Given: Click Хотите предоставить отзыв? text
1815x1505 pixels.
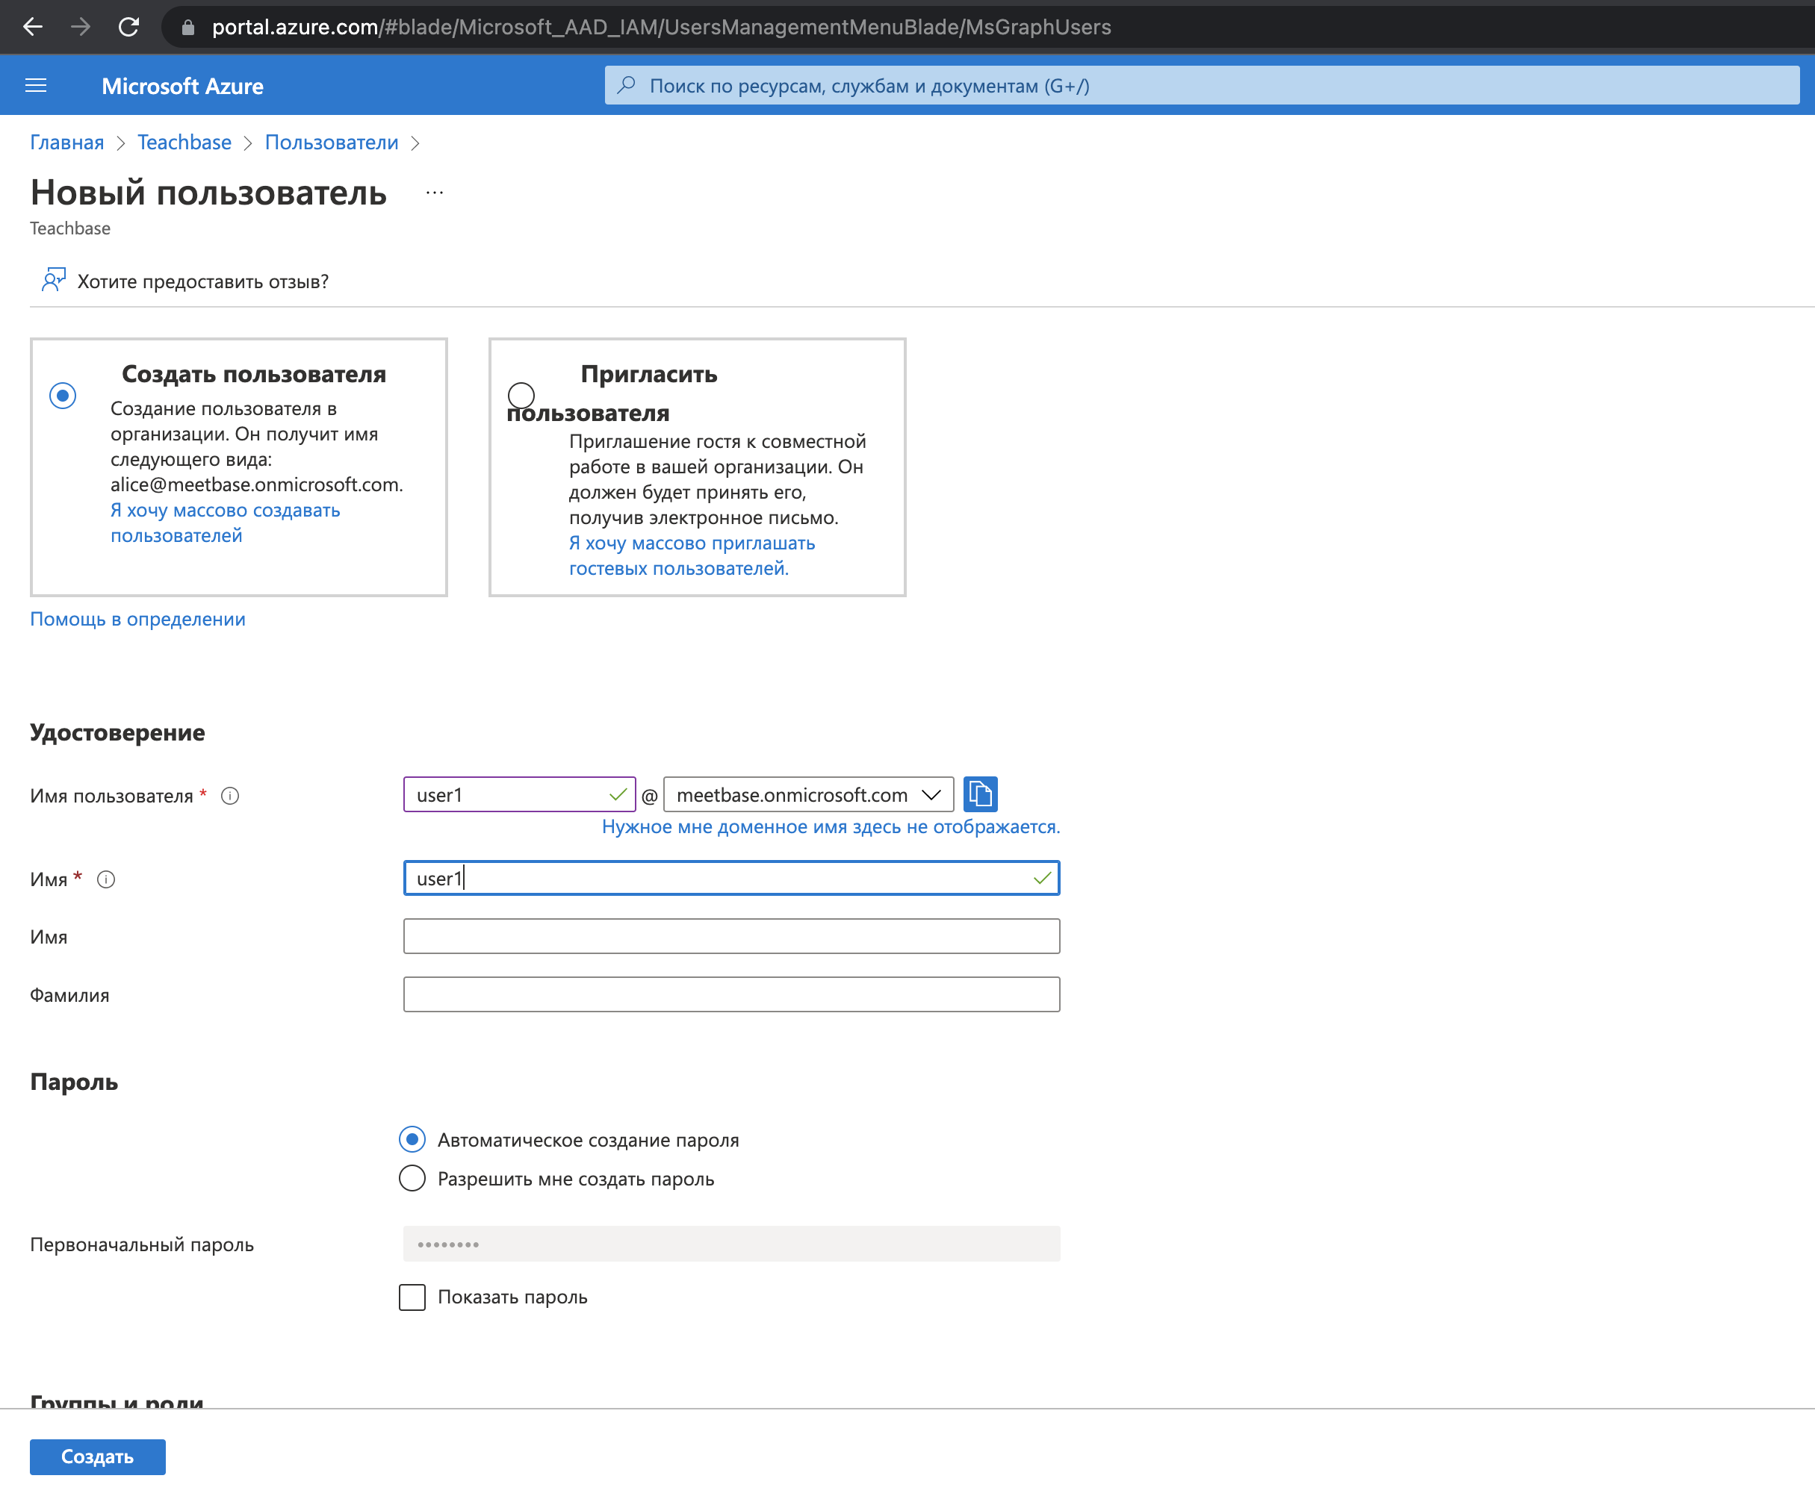Looking at the screenshot, I should pyautogui.click(x=203, y=281).
